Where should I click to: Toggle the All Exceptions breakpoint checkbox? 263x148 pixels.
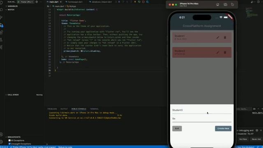coord(9,140)
